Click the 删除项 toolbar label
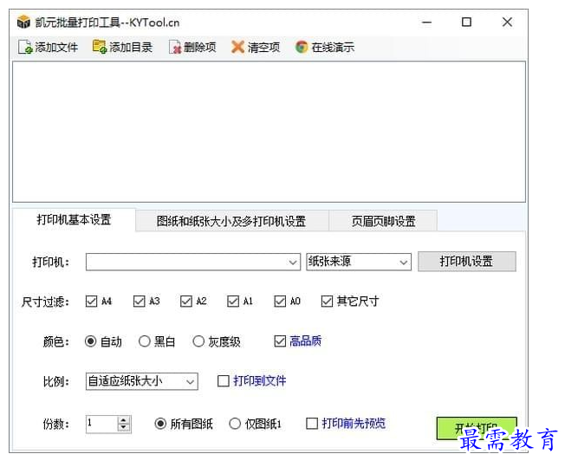This screenshot has width=565, height=467. click(x=200, y=47)
